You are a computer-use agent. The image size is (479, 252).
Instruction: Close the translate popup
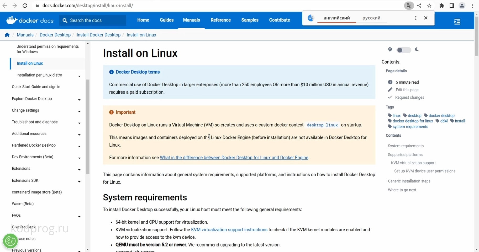click(426, 18)
